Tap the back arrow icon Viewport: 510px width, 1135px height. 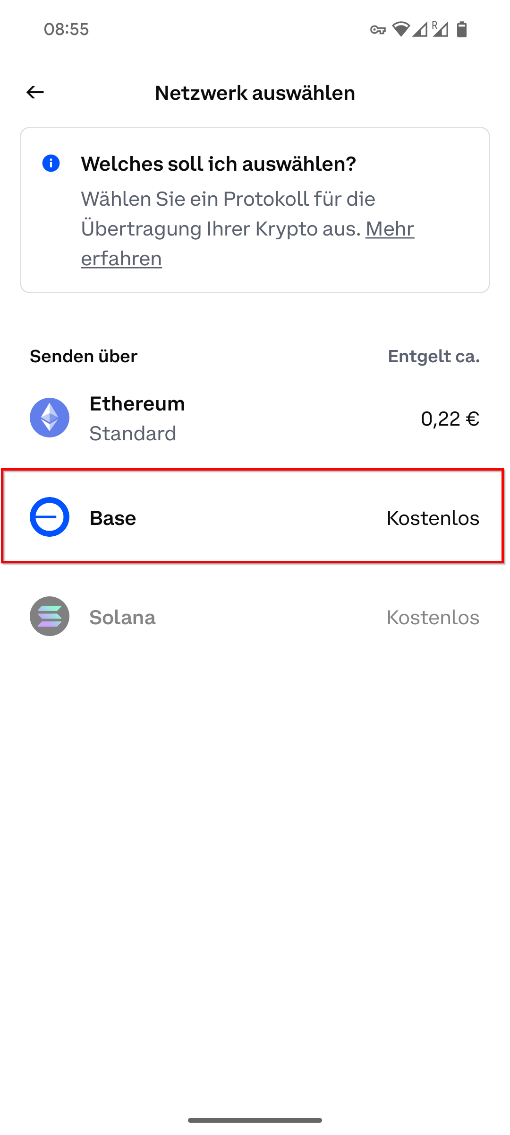(35, 92)
